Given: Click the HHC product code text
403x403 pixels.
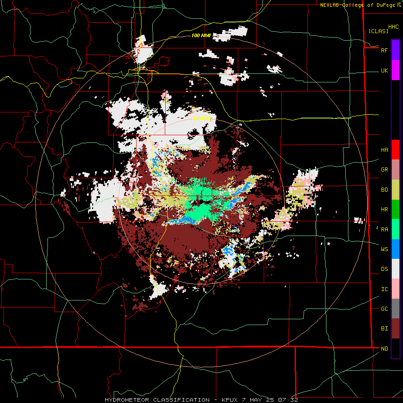Looking at the screenshot, I should [x=393, y=27].
